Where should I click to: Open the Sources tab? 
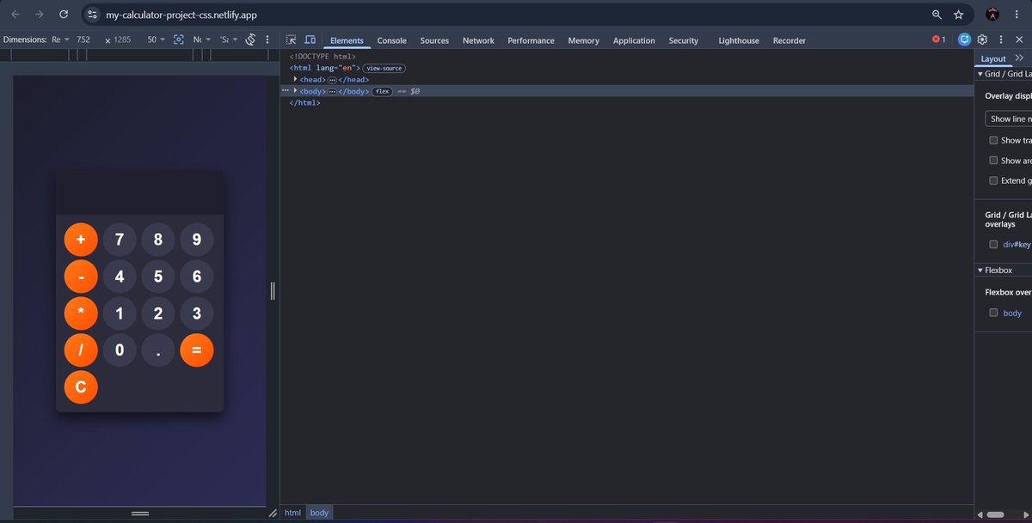pos(434,40)
